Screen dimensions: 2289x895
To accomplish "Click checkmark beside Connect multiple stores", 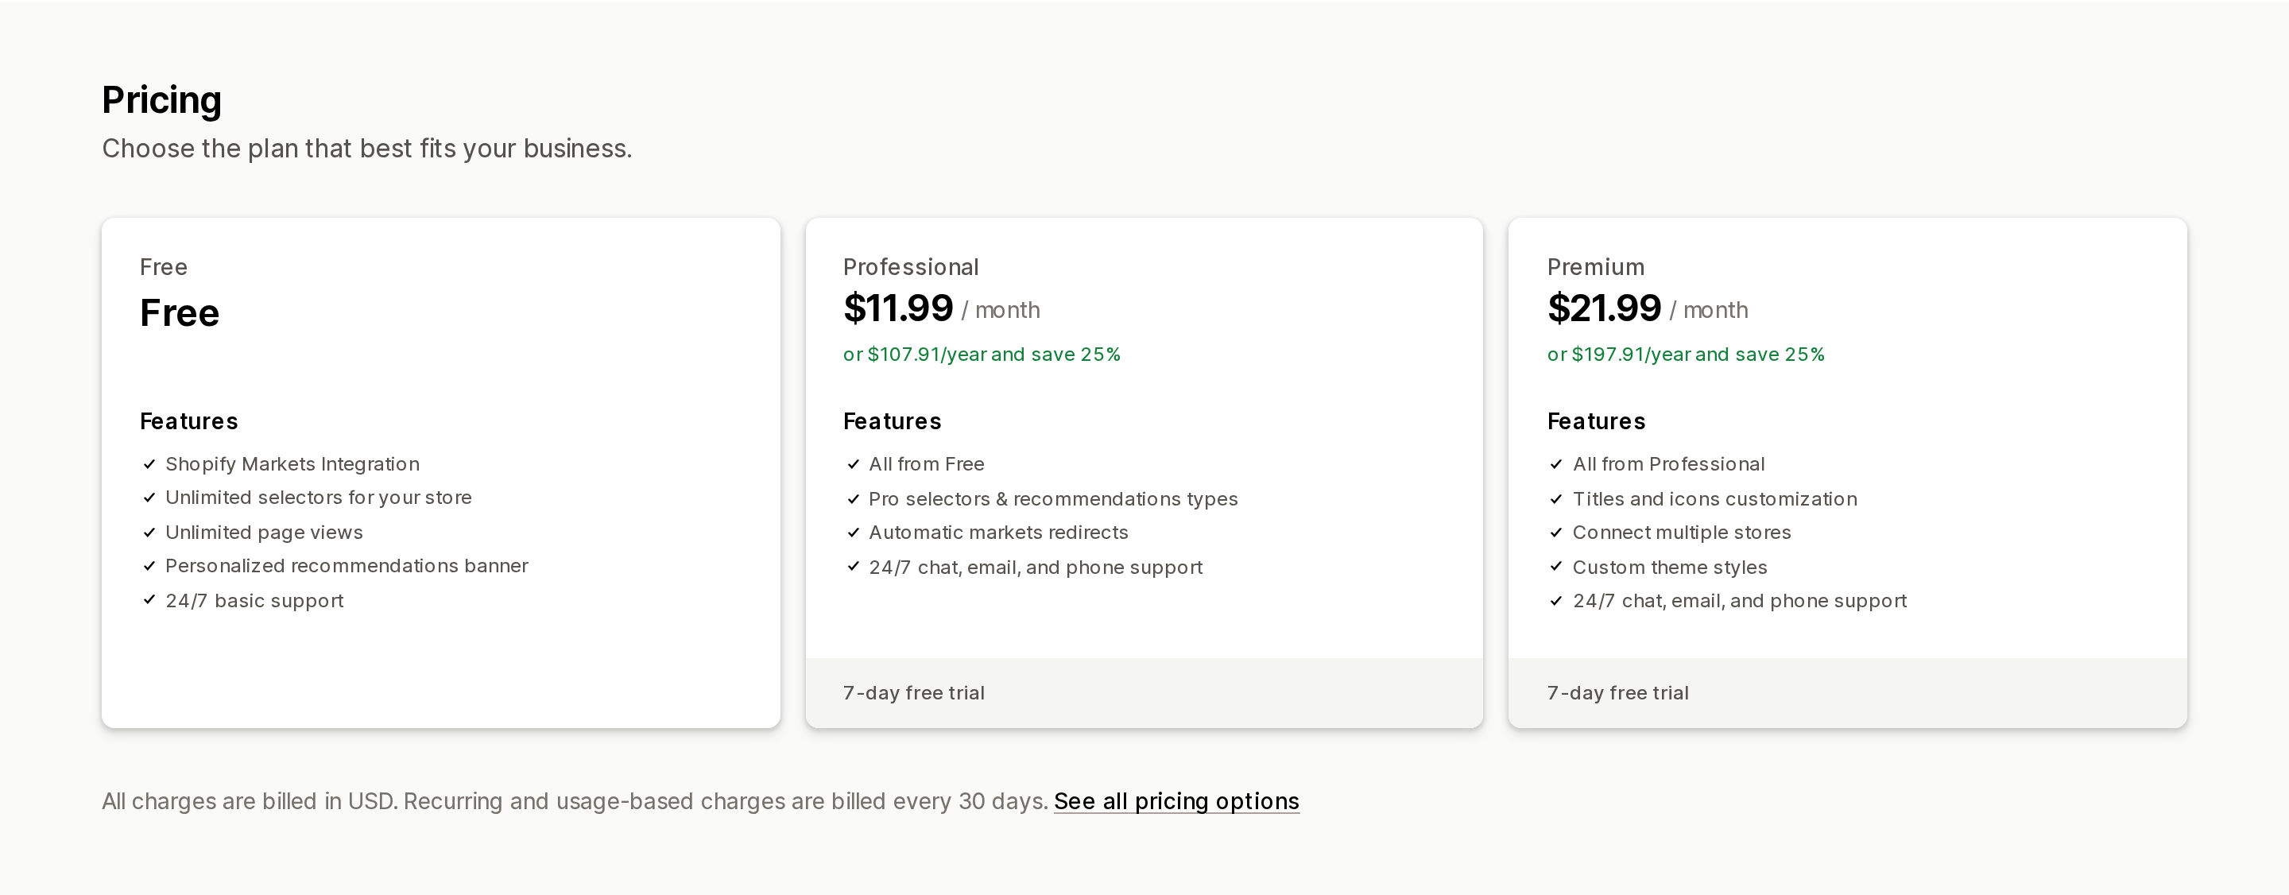I will (x=1556, y=533).
